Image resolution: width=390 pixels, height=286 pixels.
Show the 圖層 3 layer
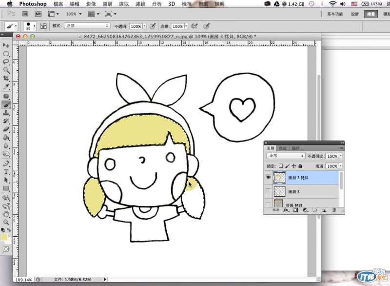[x=268, y=192]
